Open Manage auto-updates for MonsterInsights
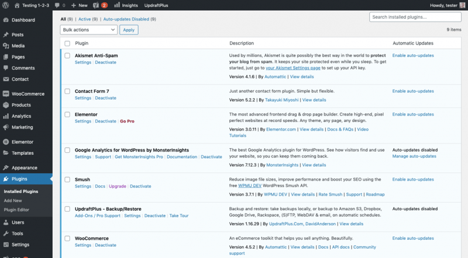The height and width of the screenshot is (258, 468). click(x=414, y=156)
